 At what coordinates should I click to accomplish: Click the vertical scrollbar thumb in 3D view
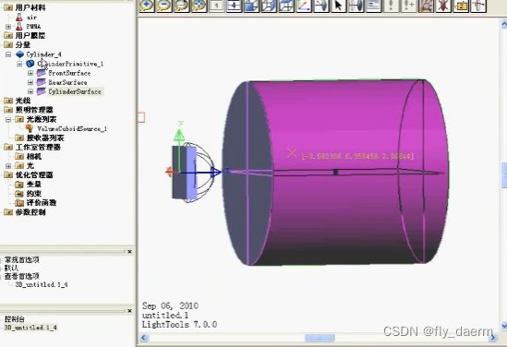coord(504,174)
